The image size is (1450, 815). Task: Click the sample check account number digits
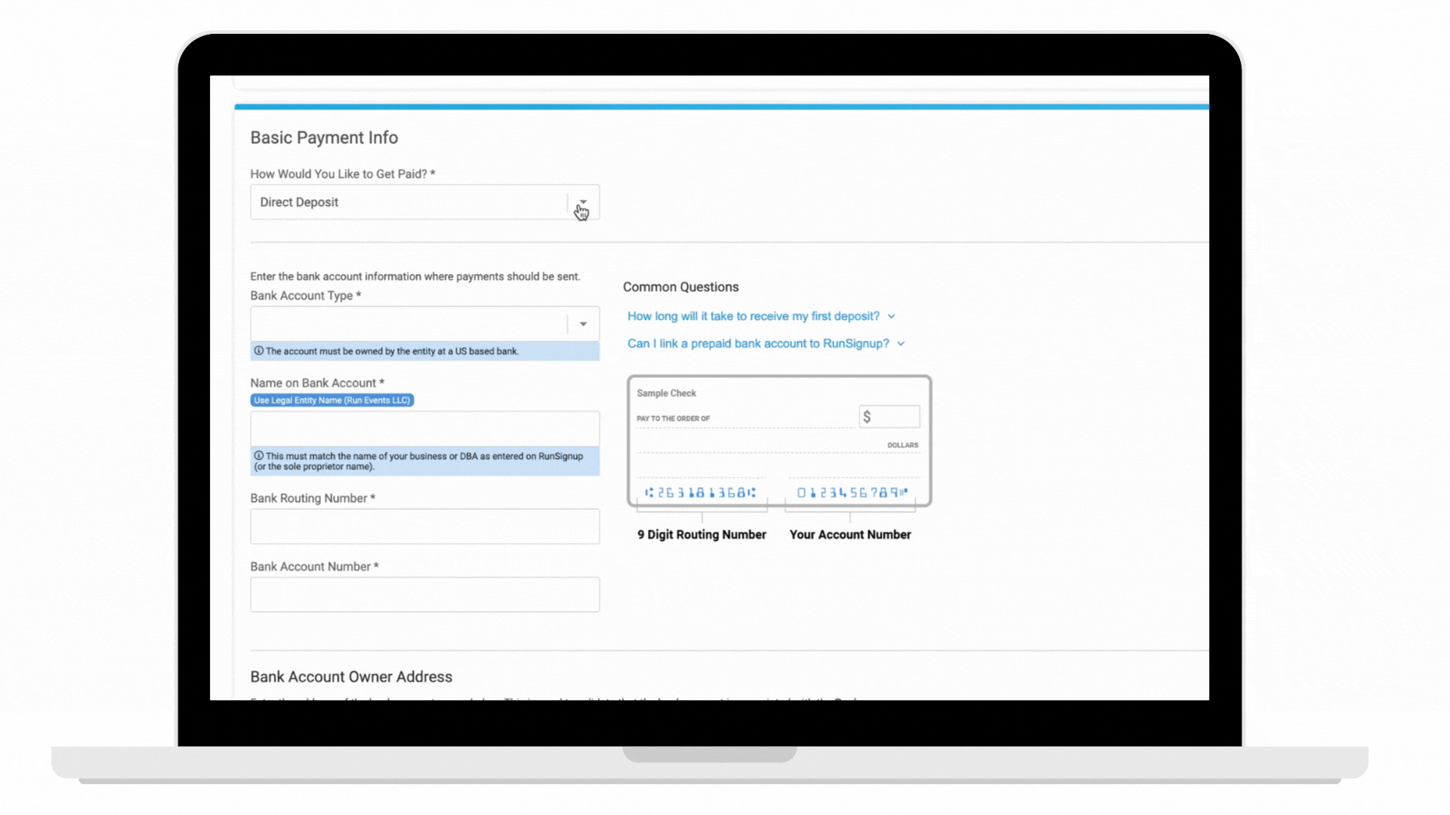click(x=852, y=493)
